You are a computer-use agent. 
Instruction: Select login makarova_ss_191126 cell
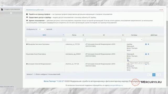tap(72, 44)
